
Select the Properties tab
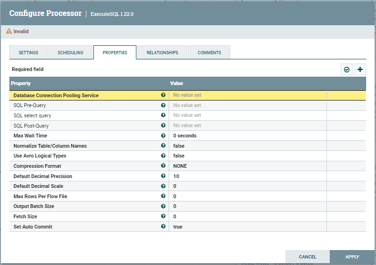point(115,52)
